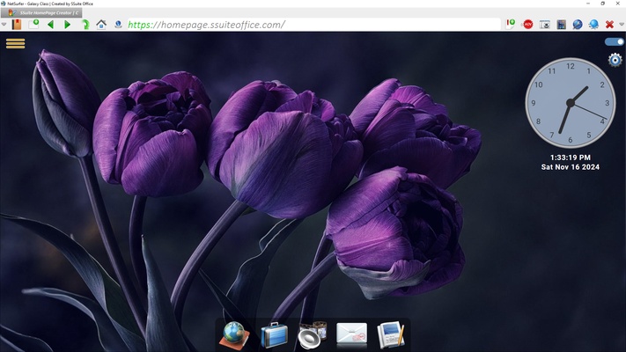
Task: Open the speaker and film media dock icon
Action: click(313, 335)
